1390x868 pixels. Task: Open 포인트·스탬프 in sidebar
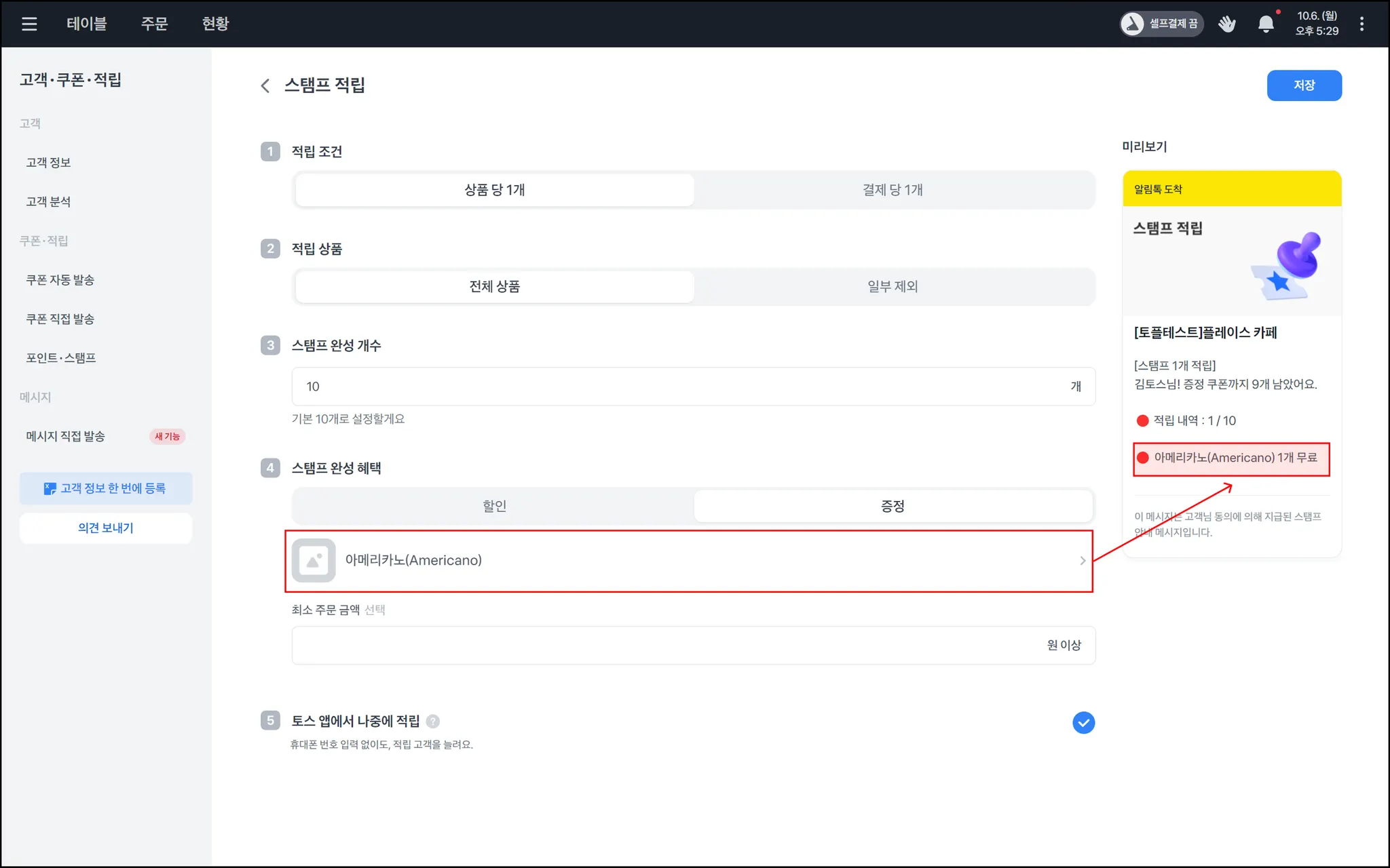[x=61, y=358]
